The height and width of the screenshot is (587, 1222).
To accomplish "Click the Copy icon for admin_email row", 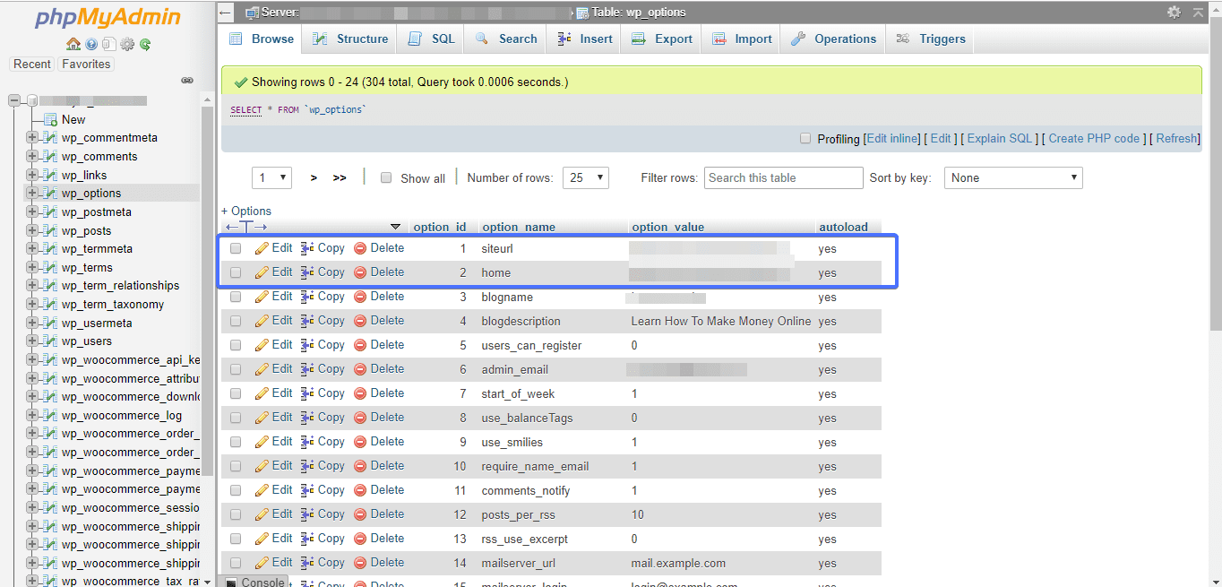I will 307,369.
